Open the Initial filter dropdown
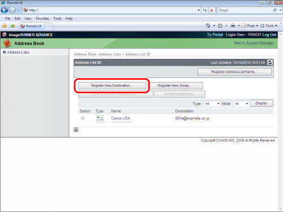The width and height of the screenshot is (283, 212). pos(241,103)
